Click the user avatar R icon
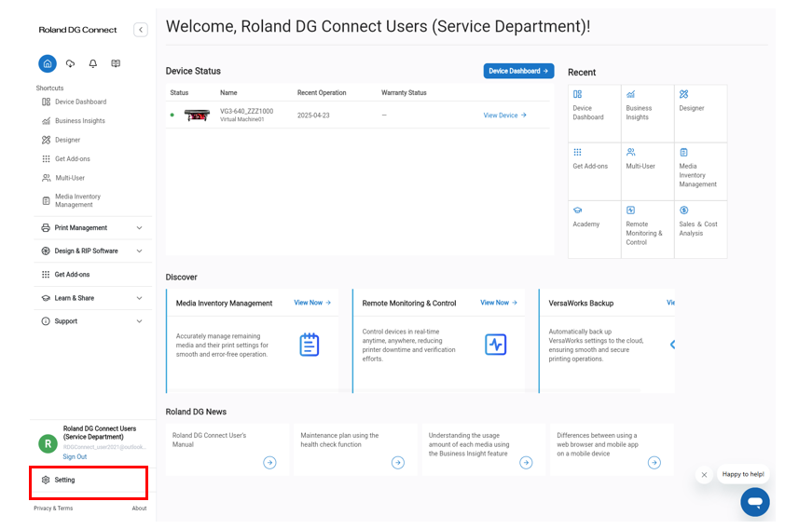Image resolution: width=785 pixels, height=529 pixels. pos(48,443)
